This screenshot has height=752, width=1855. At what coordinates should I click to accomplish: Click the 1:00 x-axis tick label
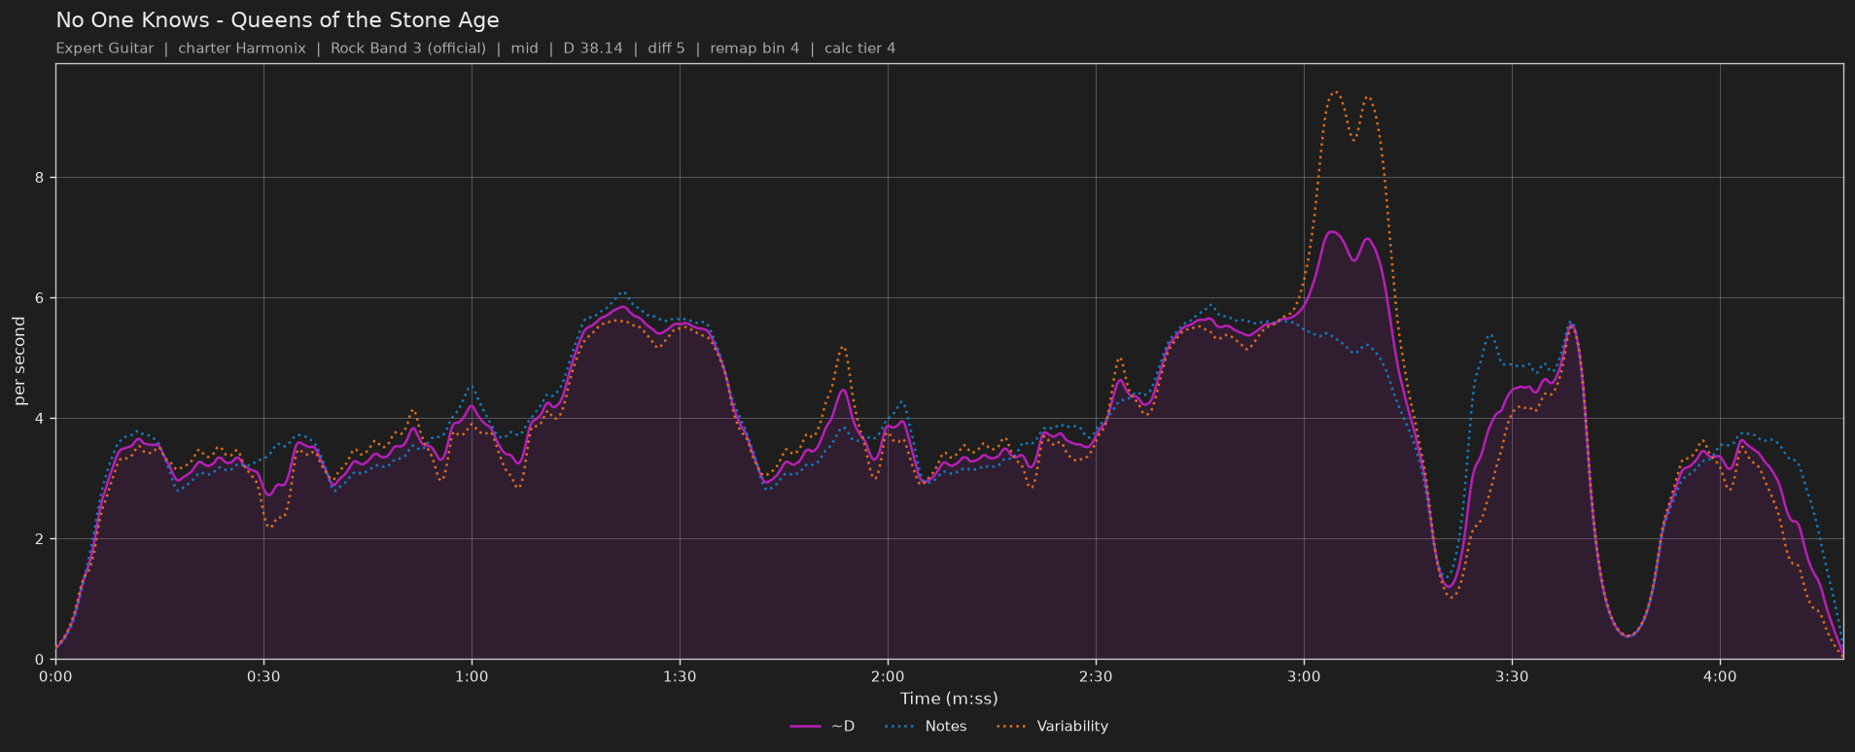click(472, 676)
